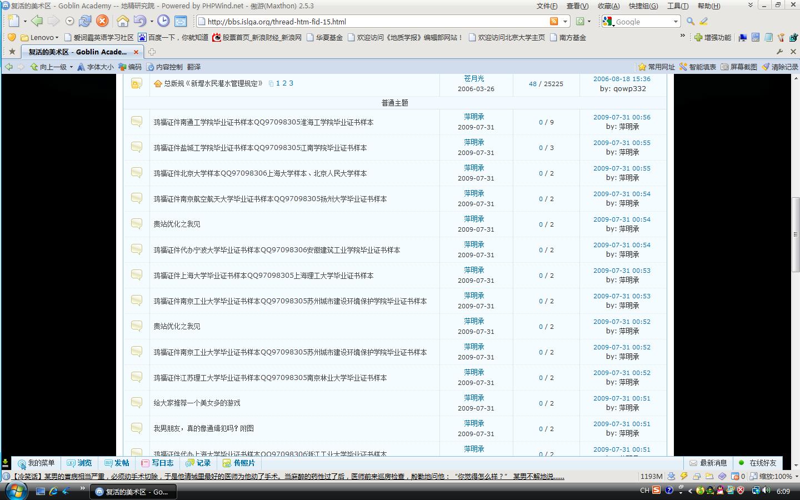Click the 字体大小 font size tool

click(x=96, y=67)
